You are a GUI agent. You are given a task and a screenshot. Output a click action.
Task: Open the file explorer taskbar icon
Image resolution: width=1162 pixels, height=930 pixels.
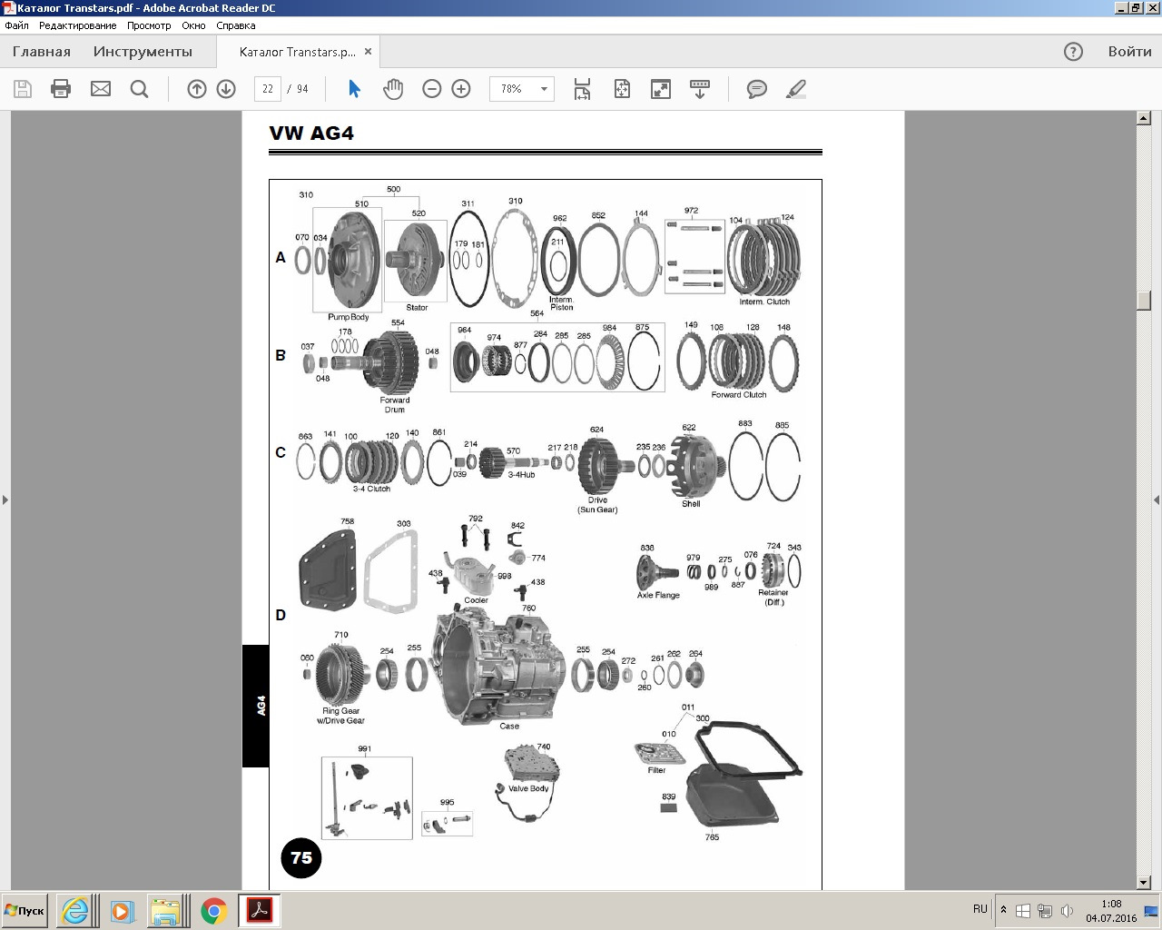coord(167,911)
